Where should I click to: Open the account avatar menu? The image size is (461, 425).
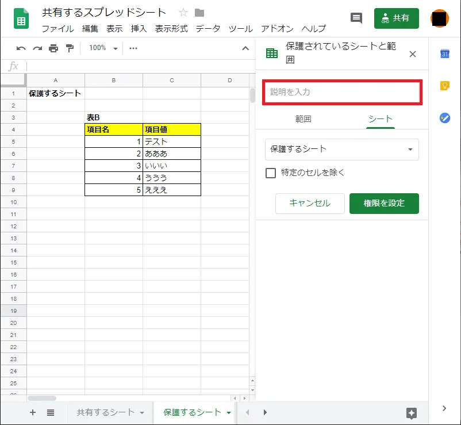[x=440, y=18]
